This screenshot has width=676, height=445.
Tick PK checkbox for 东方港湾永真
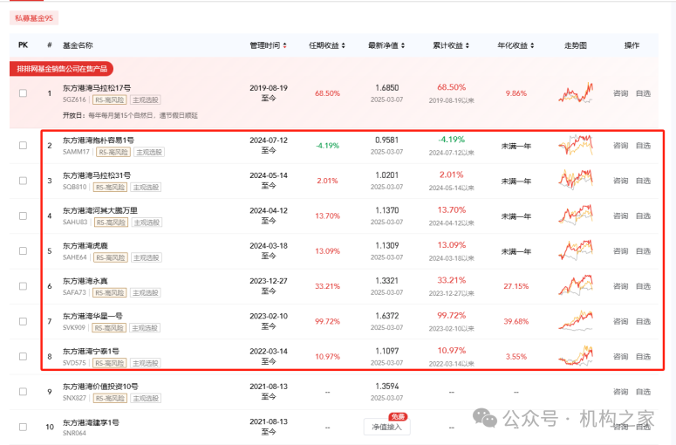(24, 286)
